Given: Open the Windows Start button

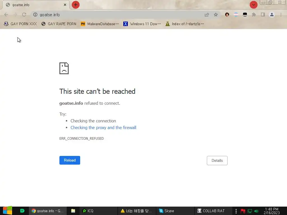Looking at the screenshot, I should pyautogui.click(x=8, y=211).
